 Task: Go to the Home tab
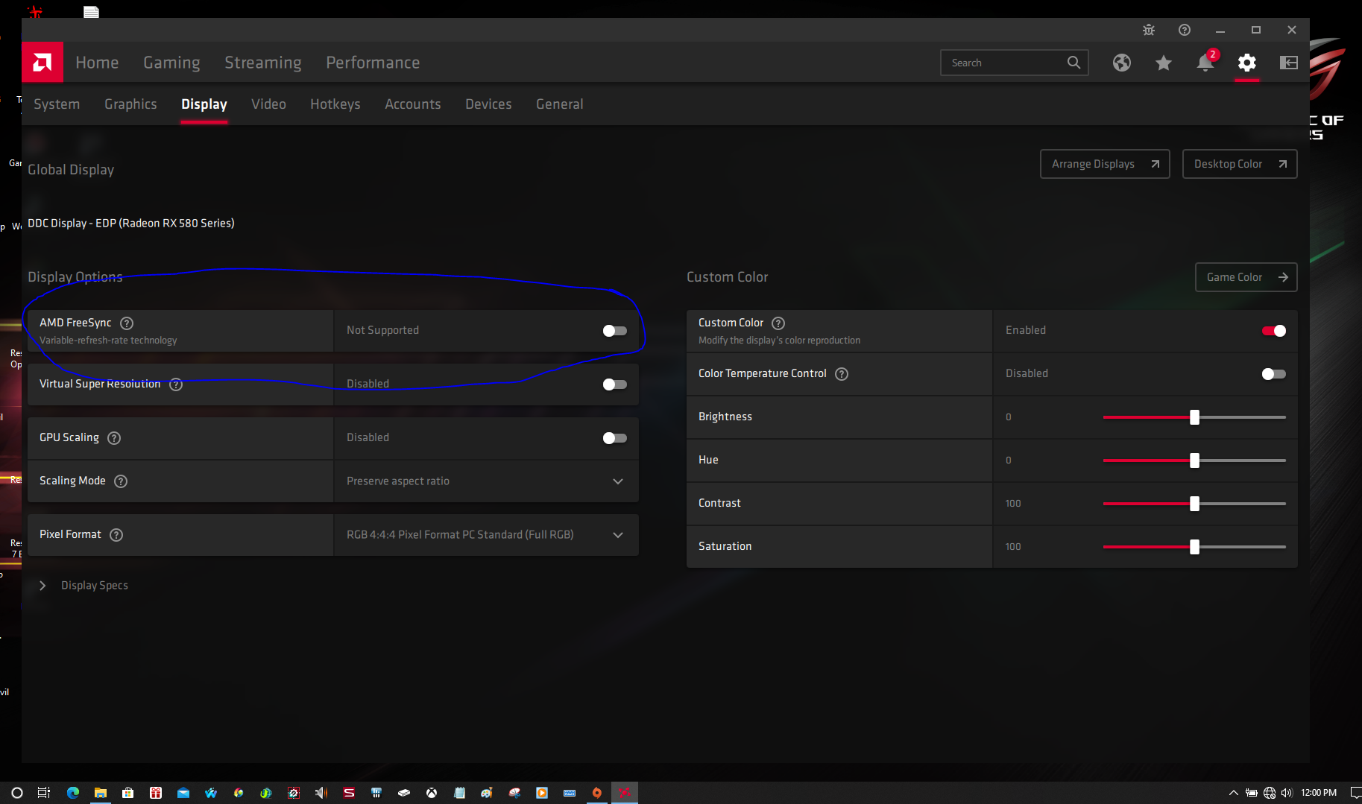click(x=97, y=63)
